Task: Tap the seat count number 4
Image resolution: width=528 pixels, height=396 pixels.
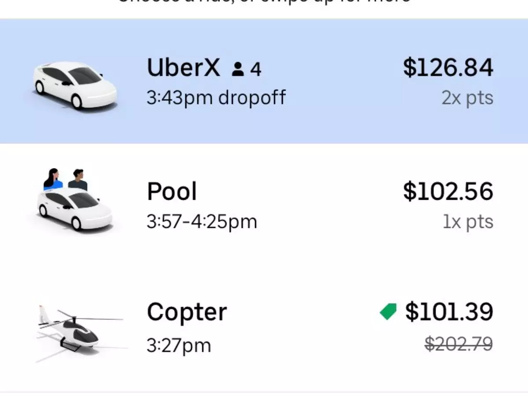Action: click(x=256, y=70)
